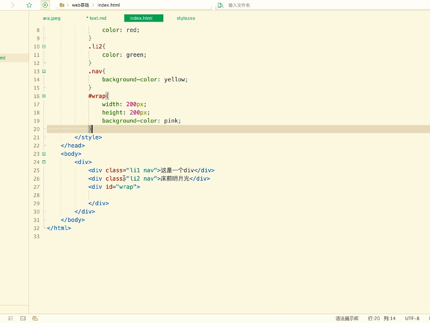Click the "li1 nav" class value
The image size is (430, 323).
pyautogui.click(x=142, y=170)
